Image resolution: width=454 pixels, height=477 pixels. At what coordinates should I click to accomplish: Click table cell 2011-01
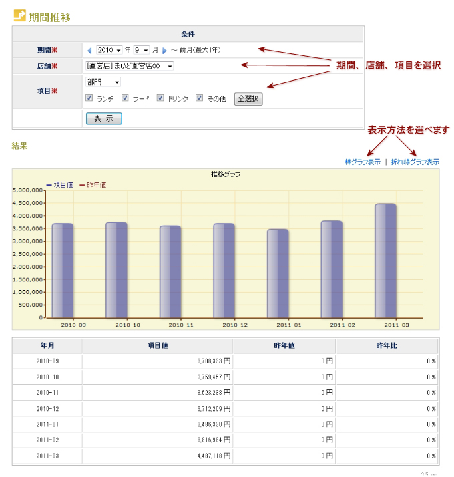coord(47,424)
